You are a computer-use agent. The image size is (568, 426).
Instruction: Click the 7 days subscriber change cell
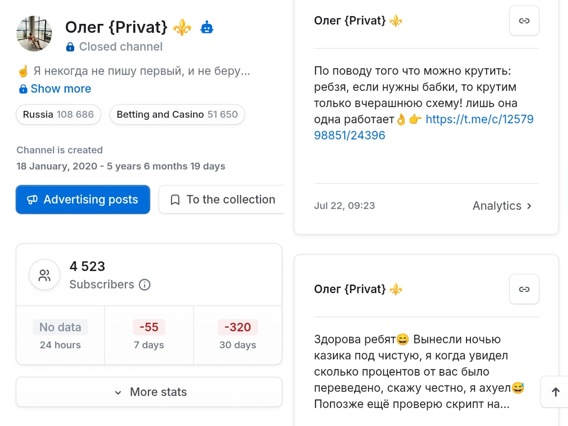149,335
